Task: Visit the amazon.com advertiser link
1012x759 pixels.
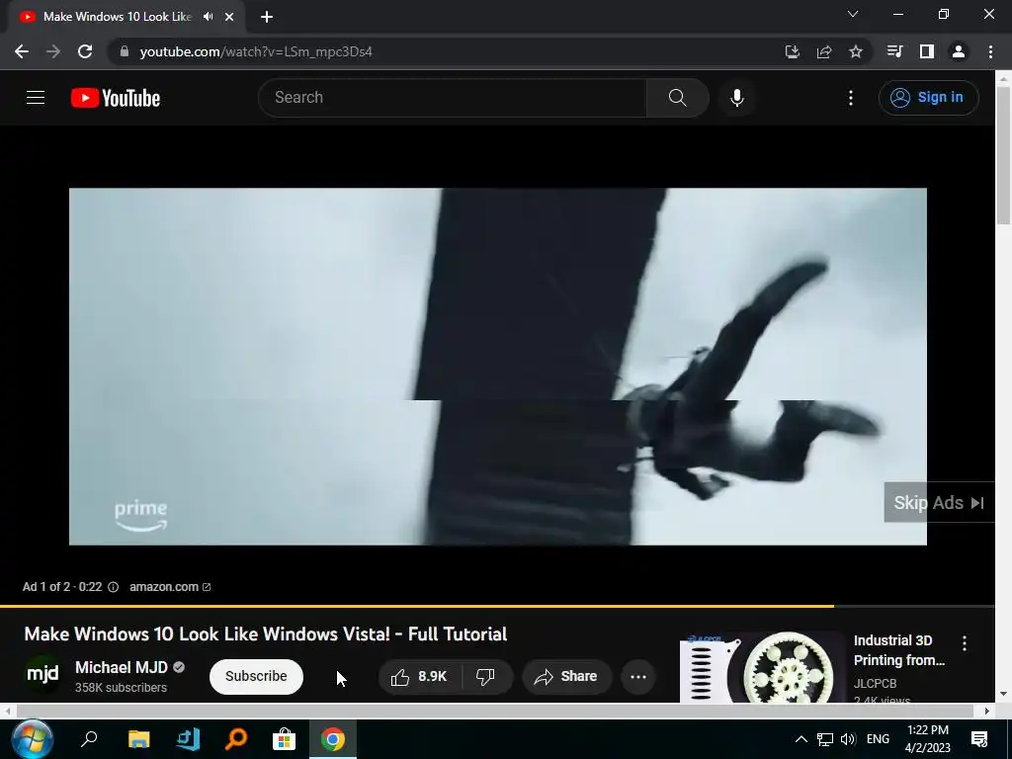Action: tap(170, 587)
